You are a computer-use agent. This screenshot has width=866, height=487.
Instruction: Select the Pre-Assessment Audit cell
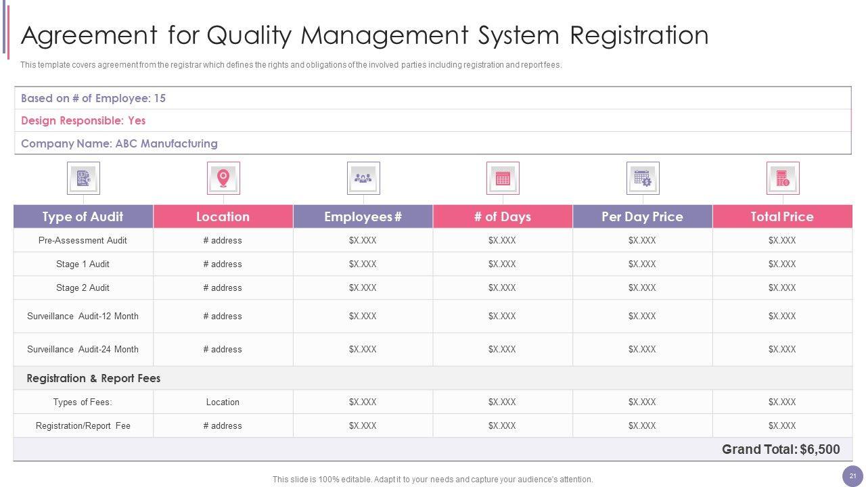coord(83,240)
